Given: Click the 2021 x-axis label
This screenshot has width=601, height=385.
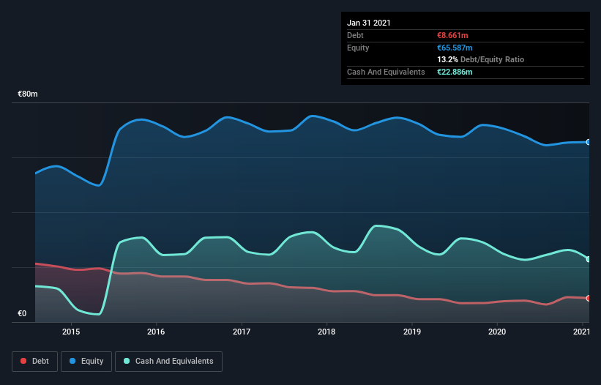Looking at the screenshot, I should click(581, 332).
